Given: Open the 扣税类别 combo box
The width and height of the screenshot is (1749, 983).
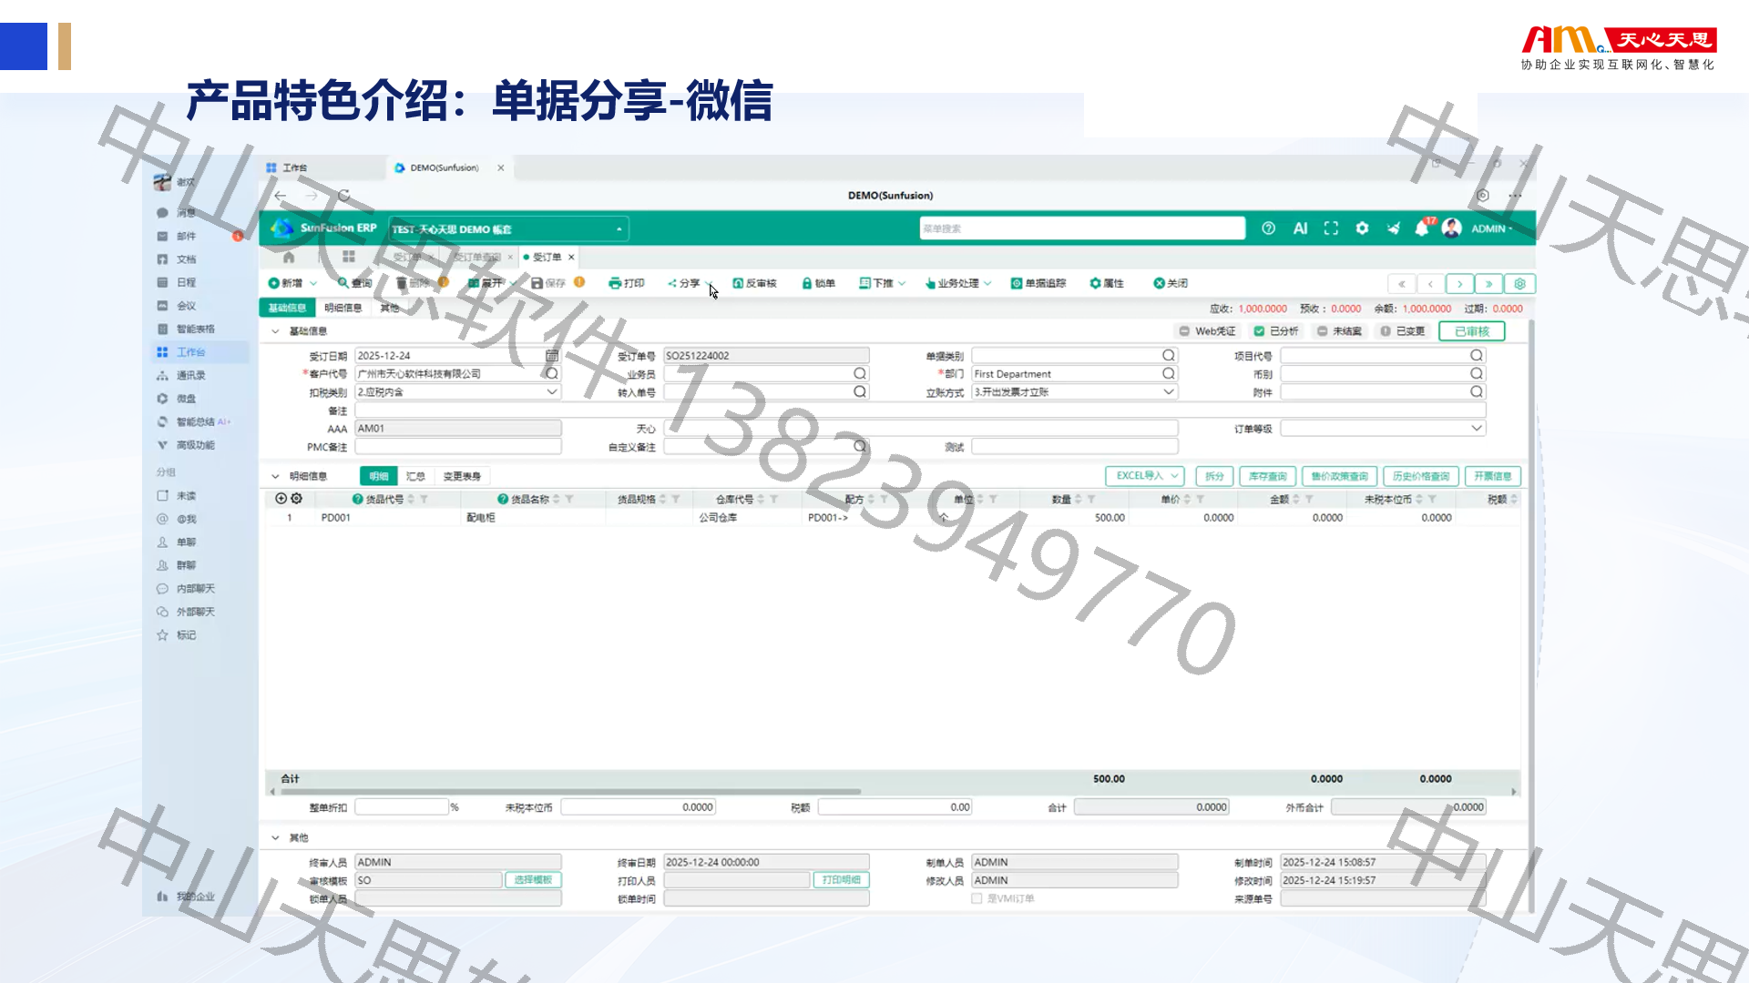Looking at the screenshot, I should point(458,392).
